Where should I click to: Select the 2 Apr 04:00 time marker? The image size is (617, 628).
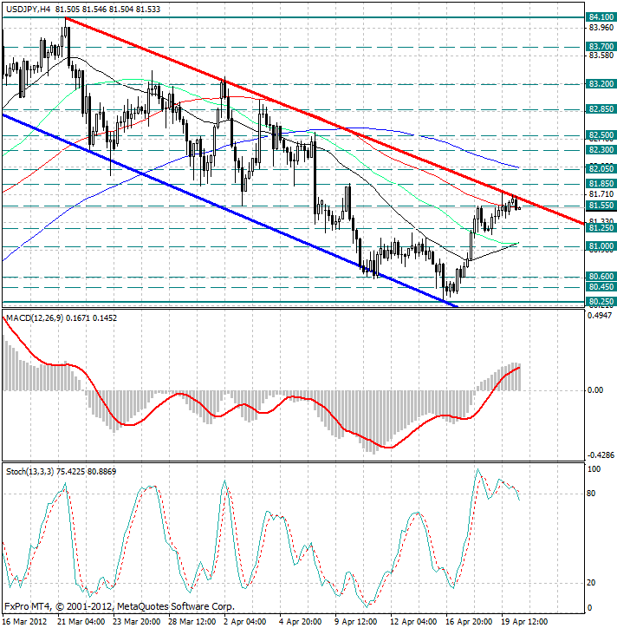click(245, 622)
